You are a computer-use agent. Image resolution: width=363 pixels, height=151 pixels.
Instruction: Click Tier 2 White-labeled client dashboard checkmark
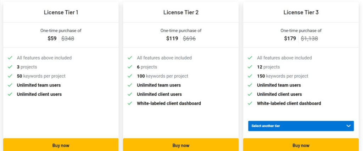tap(130, 103)
